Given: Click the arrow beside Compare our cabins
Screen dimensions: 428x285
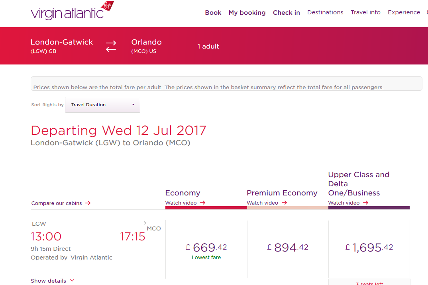Looking at the screenshot, I should coord(88,203).
